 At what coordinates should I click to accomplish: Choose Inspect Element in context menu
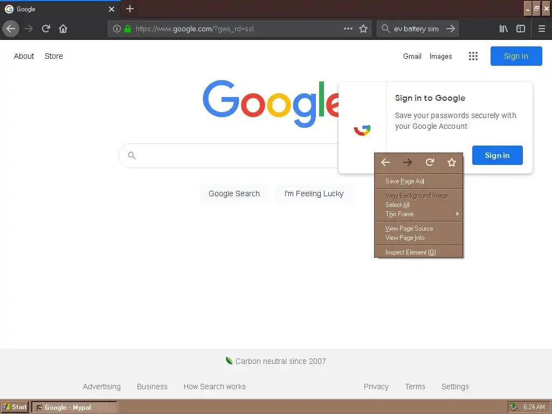coord(418,252)
